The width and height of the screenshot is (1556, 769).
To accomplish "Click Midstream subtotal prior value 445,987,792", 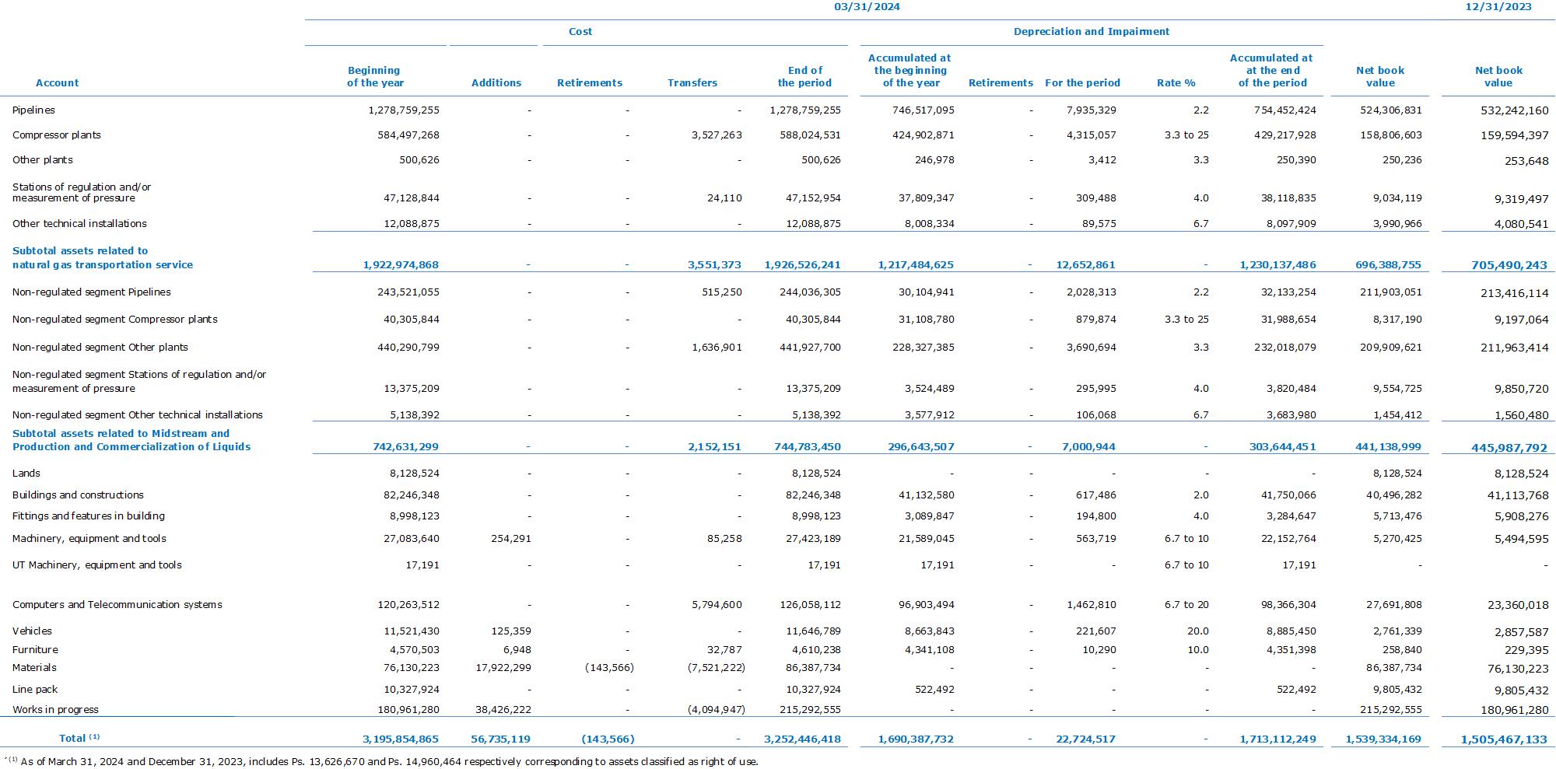I will click(1509, 448).
